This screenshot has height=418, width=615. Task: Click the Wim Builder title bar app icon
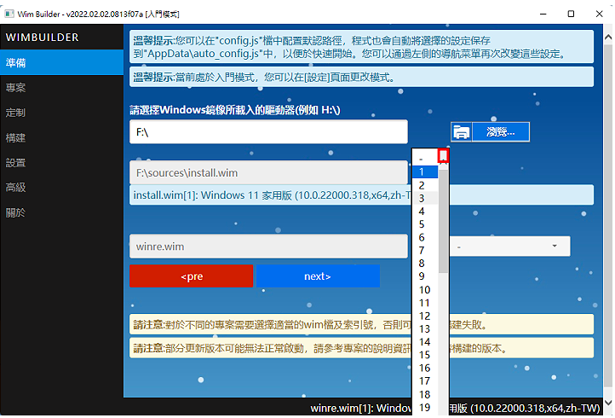click(x=9, y=14)
